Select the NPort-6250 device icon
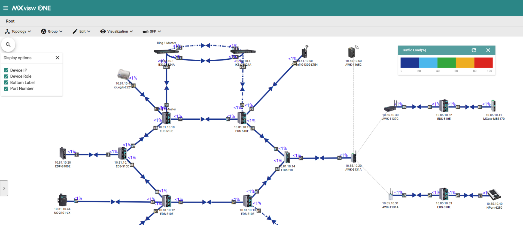 tap(494, 195)
